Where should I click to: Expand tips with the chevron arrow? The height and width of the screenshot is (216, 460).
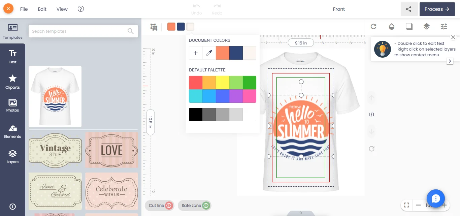450,61
